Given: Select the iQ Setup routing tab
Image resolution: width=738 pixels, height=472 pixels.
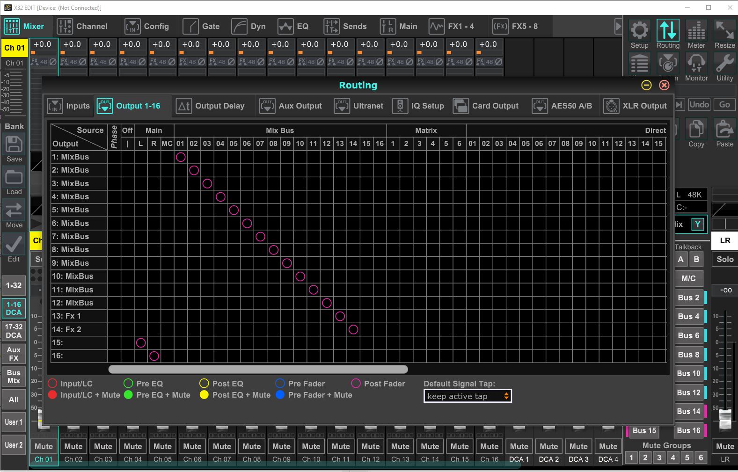Looking at the screenshot, I should tap(418, 106).
